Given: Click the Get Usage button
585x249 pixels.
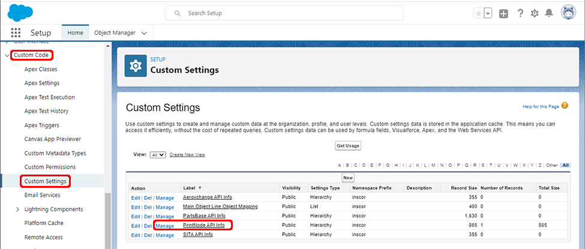Looking at the screenshot, I should pos(348,146).
